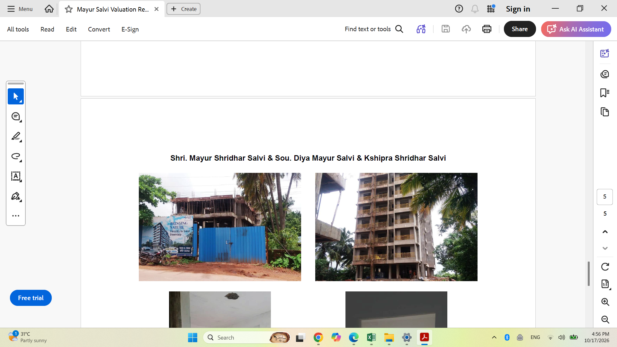The image size is (617, 347).
Task: Open Excel from the Windows taskbar
Action: coord(371,337)
